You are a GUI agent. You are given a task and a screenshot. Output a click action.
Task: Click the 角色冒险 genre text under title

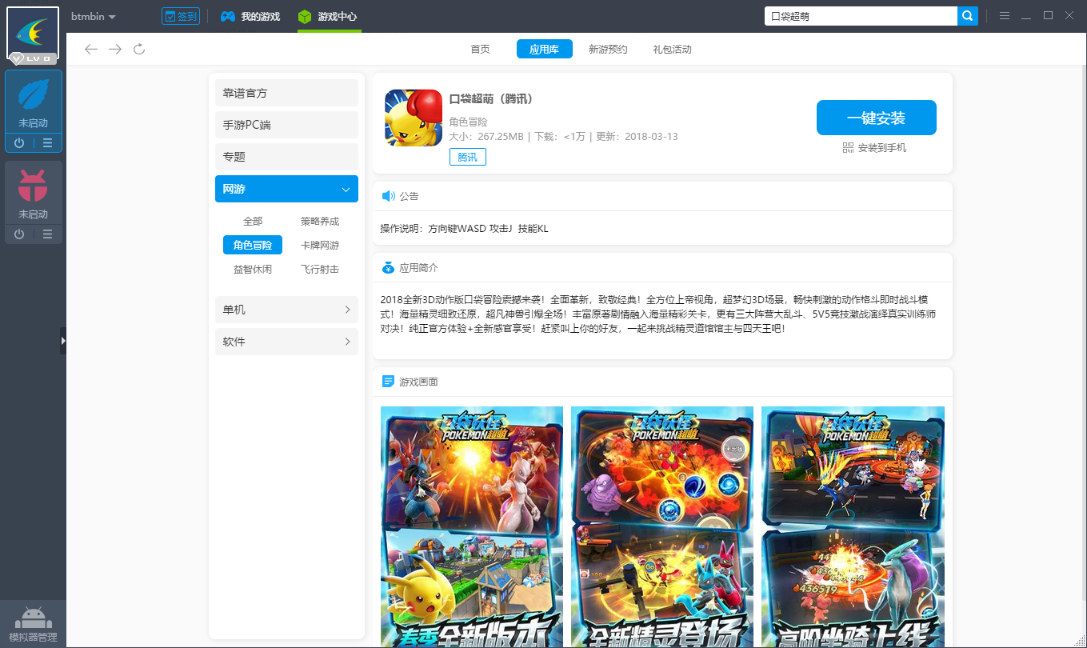pyautogui.click(x=468, y=122)
